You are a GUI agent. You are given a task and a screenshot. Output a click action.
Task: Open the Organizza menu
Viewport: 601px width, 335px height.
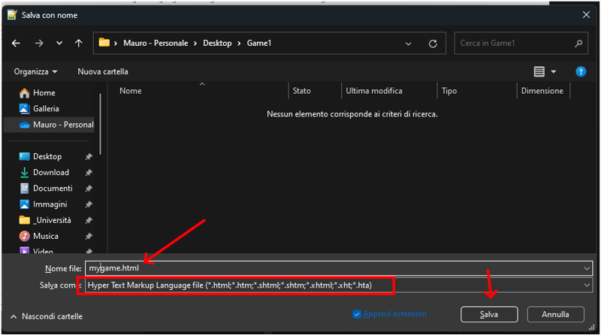coord(35,71)
